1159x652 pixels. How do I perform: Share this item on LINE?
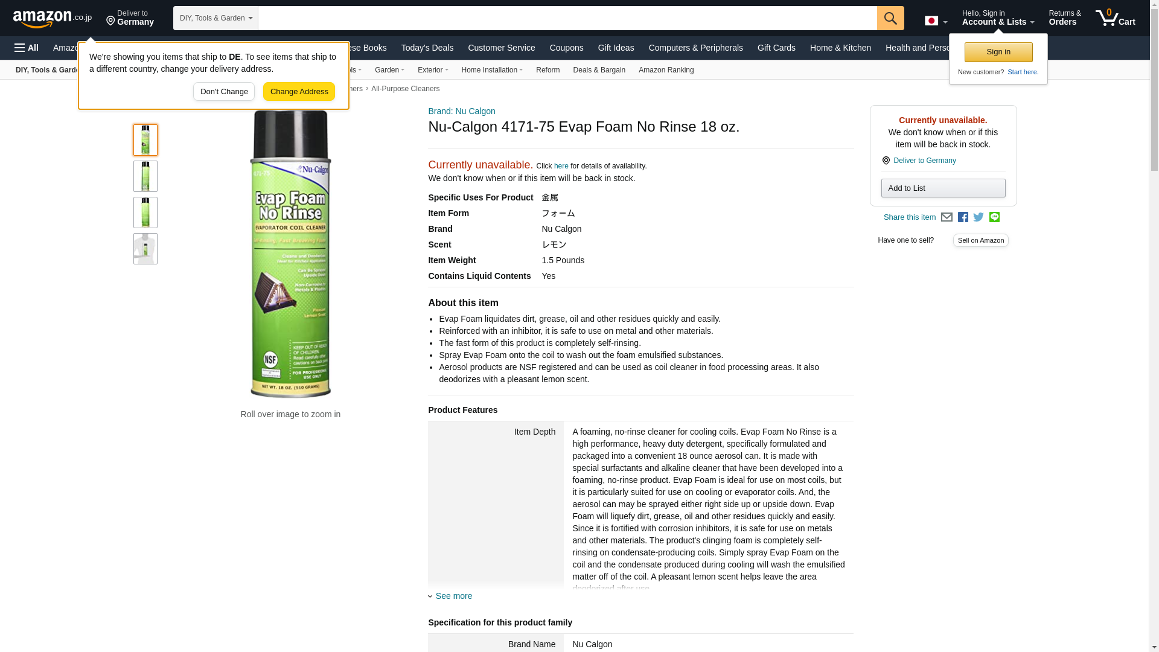994,217
